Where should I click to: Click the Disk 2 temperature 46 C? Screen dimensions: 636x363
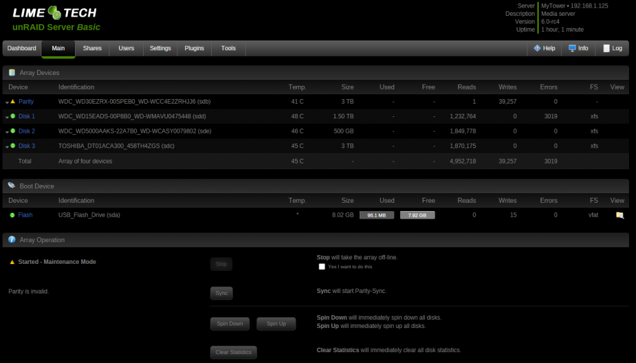coord(297,131)
